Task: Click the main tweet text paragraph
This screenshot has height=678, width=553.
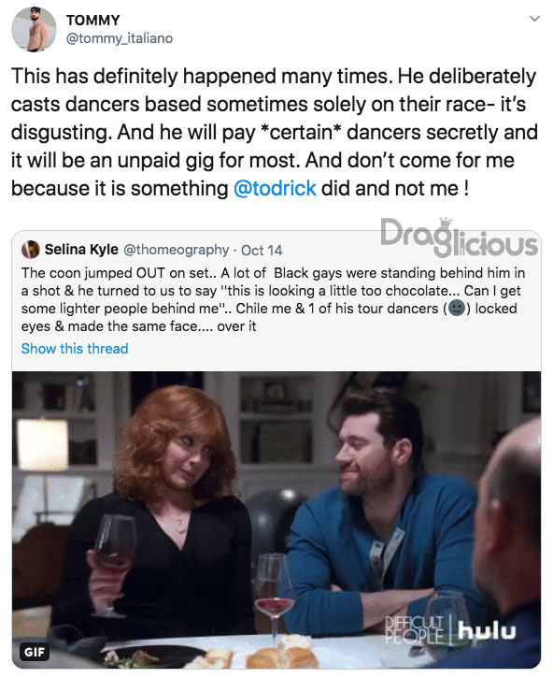Action: pos(275,132)
